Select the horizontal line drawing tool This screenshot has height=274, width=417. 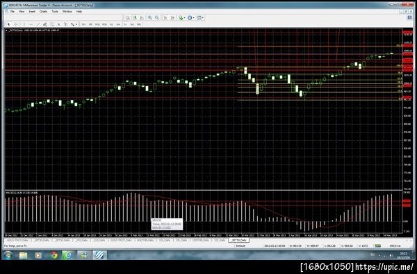(31, 24)
